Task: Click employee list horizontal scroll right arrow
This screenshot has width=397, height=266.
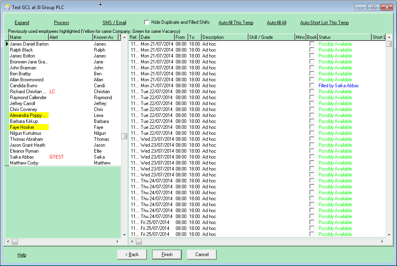Action: click(x=118, y=242)
